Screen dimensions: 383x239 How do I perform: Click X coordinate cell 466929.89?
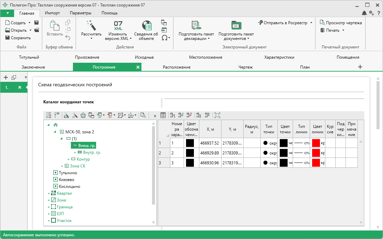click(210, 153)
